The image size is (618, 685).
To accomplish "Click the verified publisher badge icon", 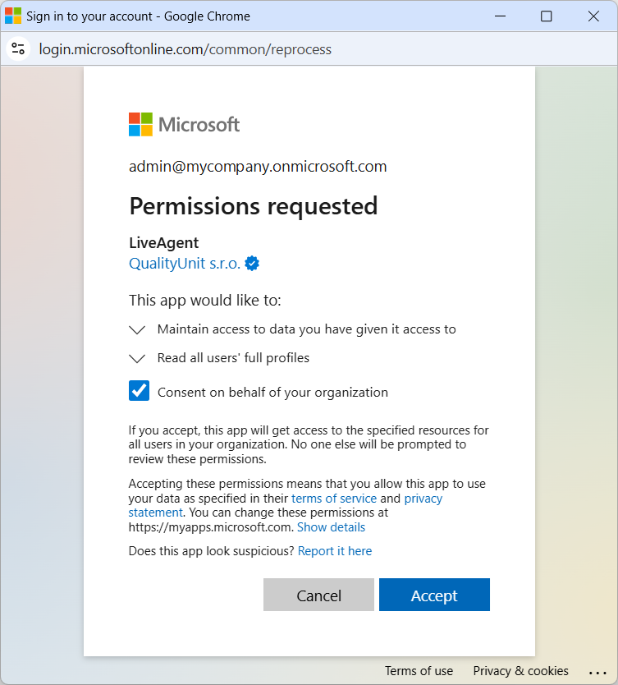I will click(x=253, y=264).
